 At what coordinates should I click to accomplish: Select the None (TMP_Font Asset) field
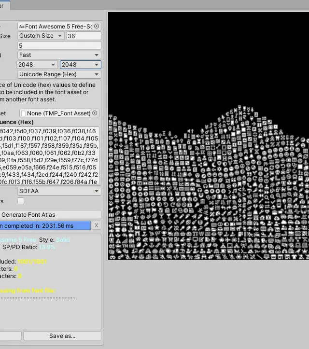[59, 113]
